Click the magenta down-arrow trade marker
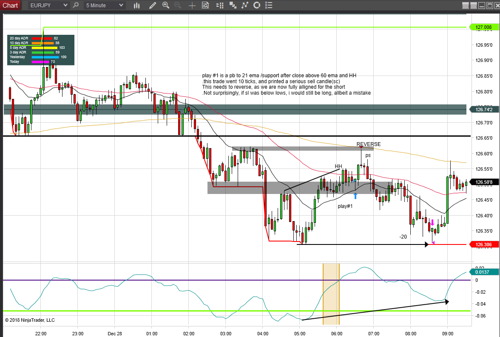The width and height of the screenshot is (500, 337). 432,222
